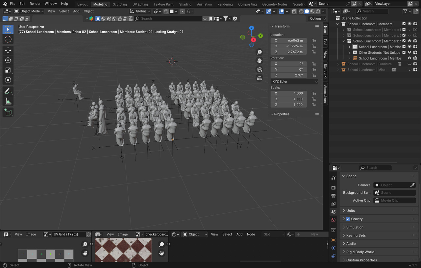Open the XYZ Euler rotation mode dropdown
This screenshot has width=421, height=268.
click(x=294, y=82)
